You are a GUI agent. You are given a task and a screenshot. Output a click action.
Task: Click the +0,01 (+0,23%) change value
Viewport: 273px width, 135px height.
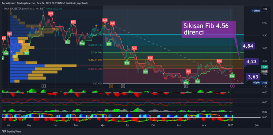(54, 9)
